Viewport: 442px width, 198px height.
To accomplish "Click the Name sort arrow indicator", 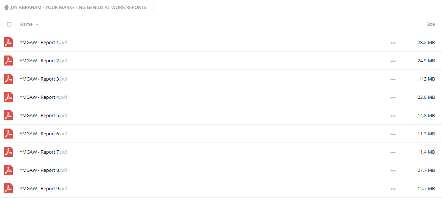I will pos(37,24).
